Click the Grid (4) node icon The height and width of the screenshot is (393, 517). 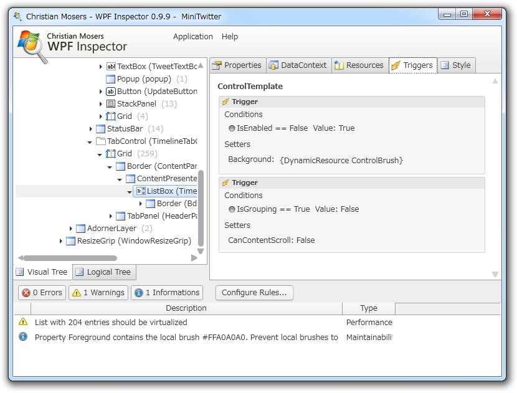click(111, 116)
